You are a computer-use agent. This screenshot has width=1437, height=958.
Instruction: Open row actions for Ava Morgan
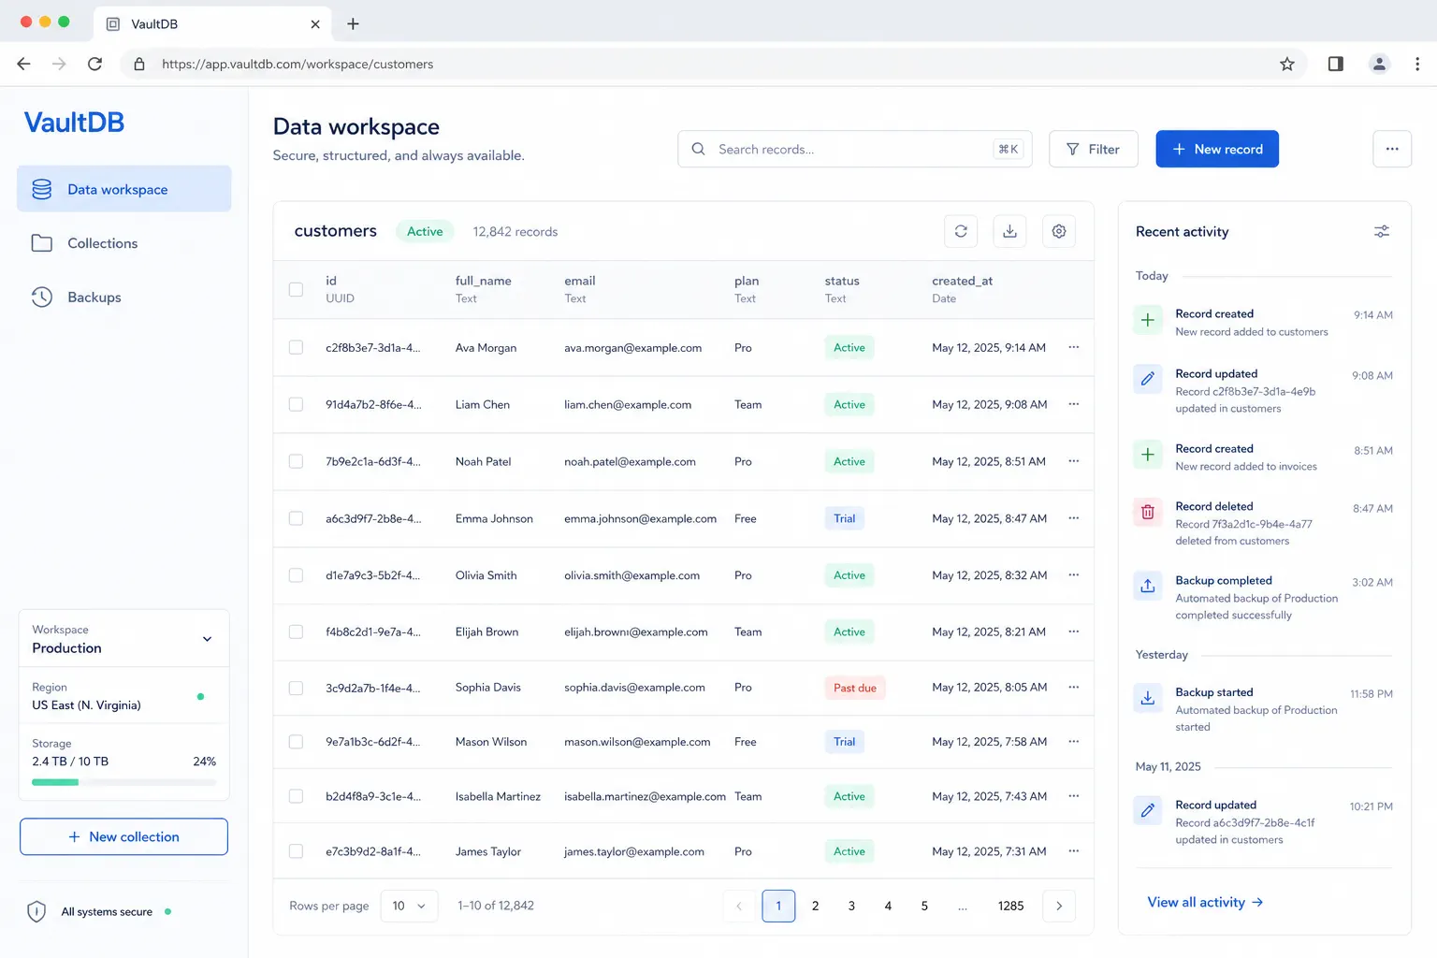(x=1074, y=347)
